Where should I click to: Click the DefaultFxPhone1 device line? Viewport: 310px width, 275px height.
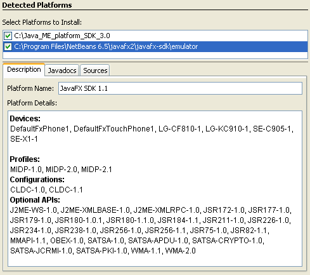tap(152, 129)
